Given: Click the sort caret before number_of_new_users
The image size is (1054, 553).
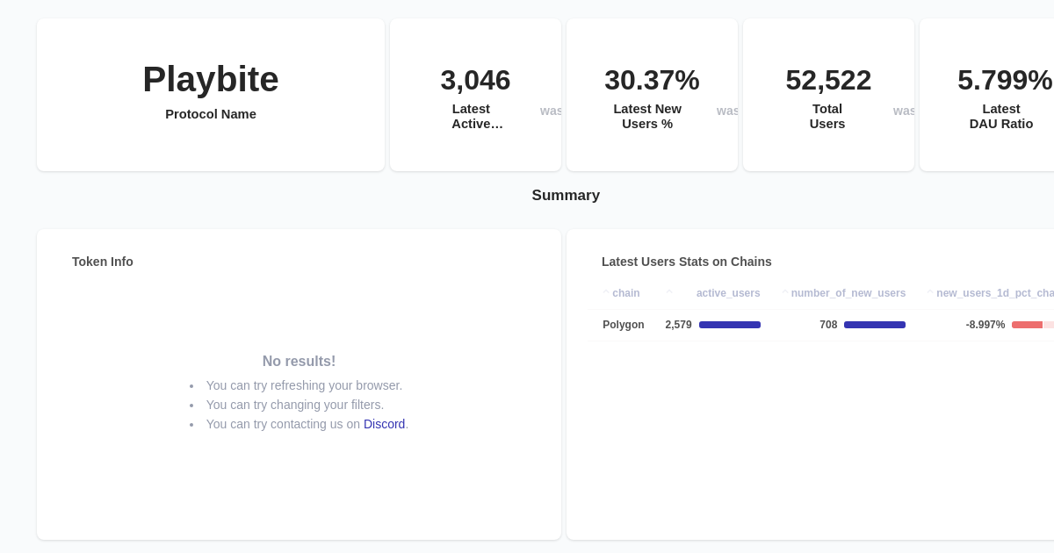Looking at the screenshot, I should point(785,292).
